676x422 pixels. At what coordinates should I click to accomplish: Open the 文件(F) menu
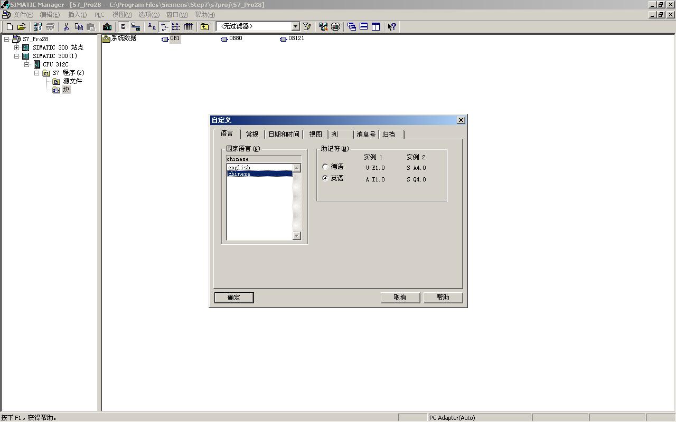[23, 15]
